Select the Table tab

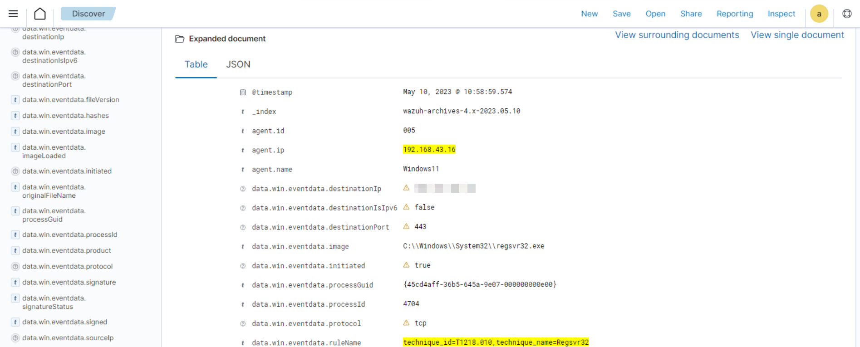point(196,64)
